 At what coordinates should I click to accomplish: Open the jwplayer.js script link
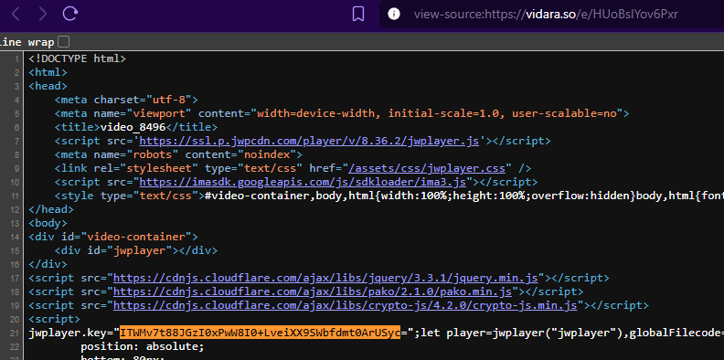(309, 142)
